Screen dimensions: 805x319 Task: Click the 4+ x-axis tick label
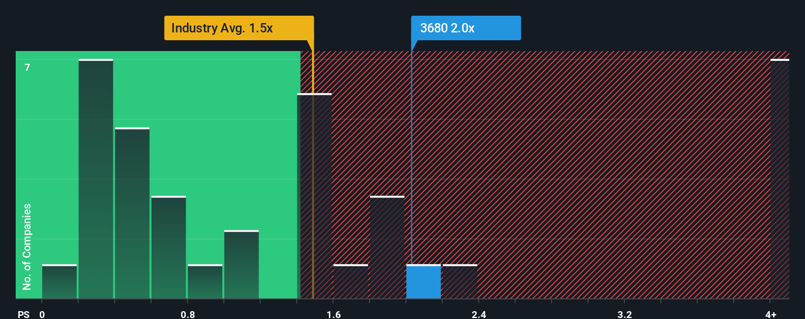pyautogui.click(x=771, y=314)
